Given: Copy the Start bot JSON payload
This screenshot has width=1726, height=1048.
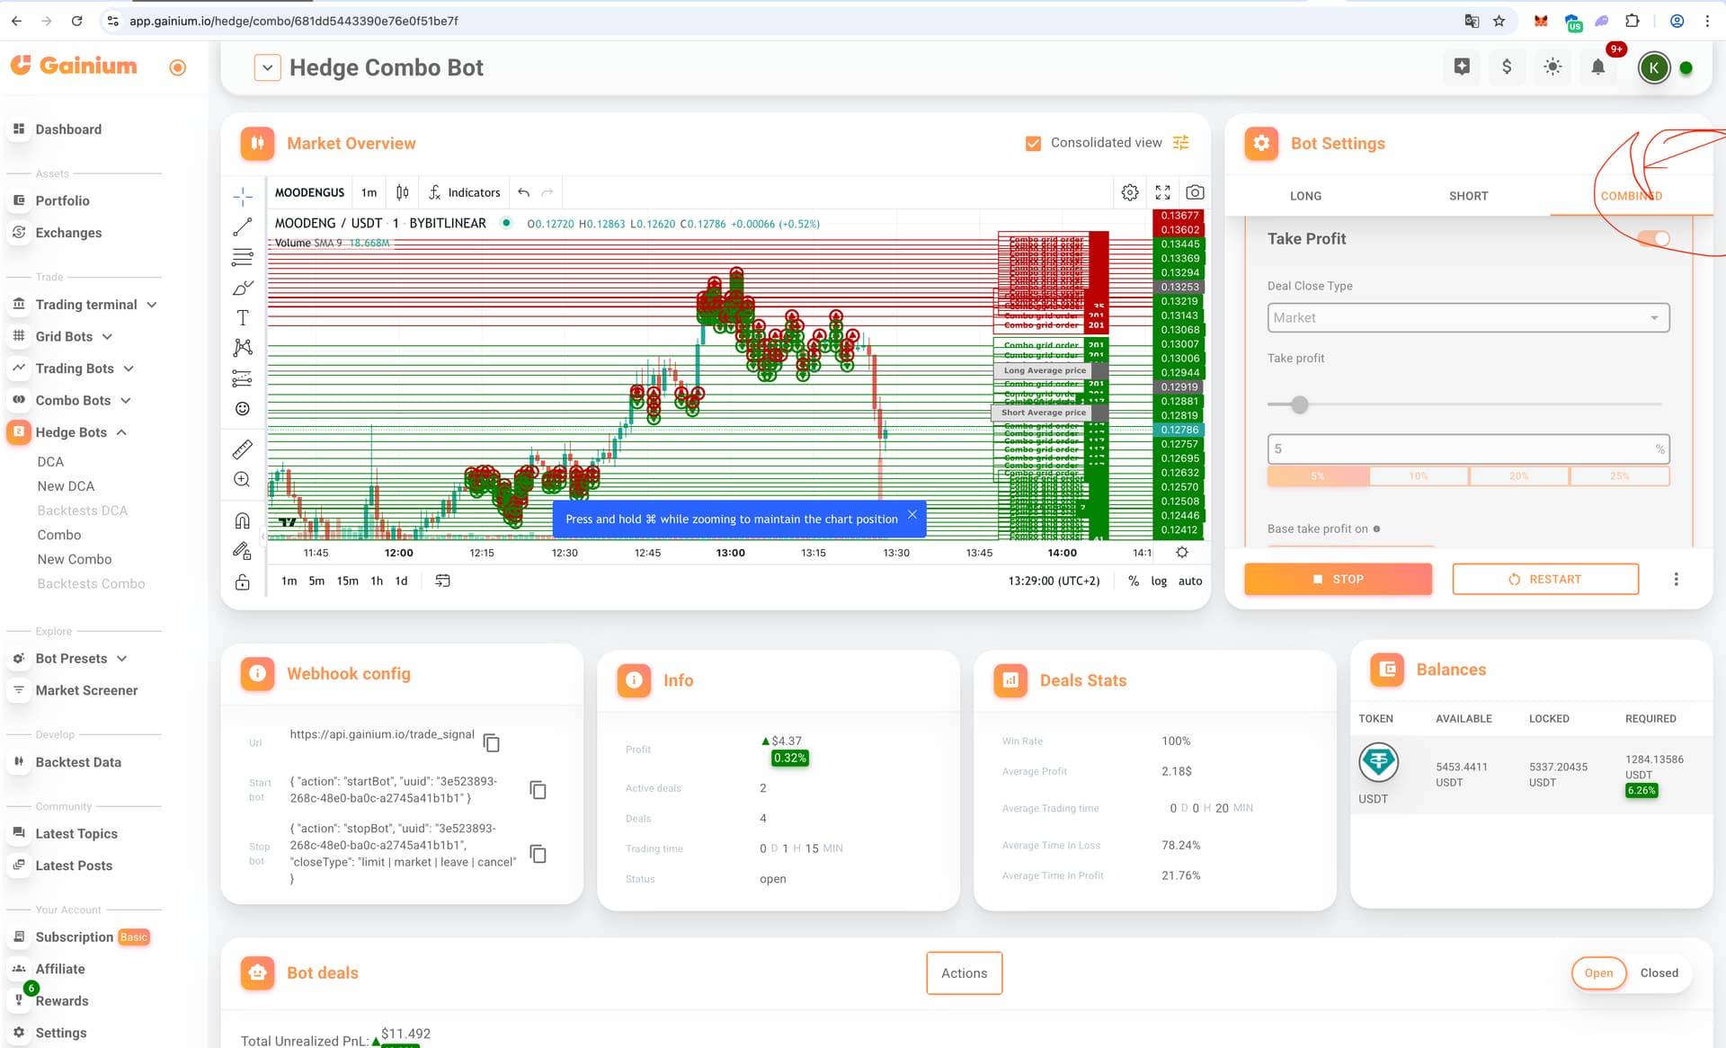Looking at the screenshot, I should coord(538,790).
